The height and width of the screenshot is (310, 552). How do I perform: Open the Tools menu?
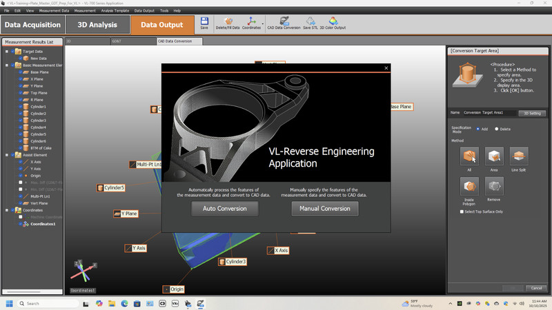[164, 10]
